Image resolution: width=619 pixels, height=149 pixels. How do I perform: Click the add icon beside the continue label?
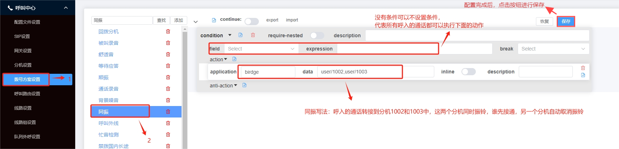214,20
